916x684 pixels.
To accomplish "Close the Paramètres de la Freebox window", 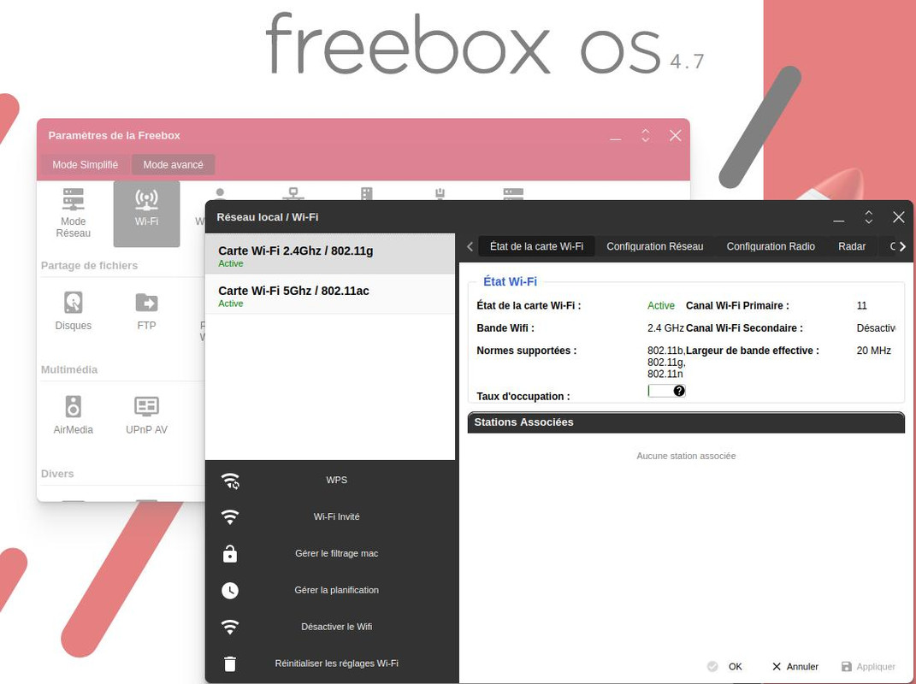I will click(x=676, y=135).
